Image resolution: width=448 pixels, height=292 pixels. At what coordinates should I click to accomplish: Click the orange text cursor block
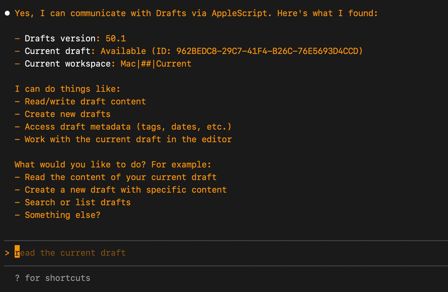(17, 252)
